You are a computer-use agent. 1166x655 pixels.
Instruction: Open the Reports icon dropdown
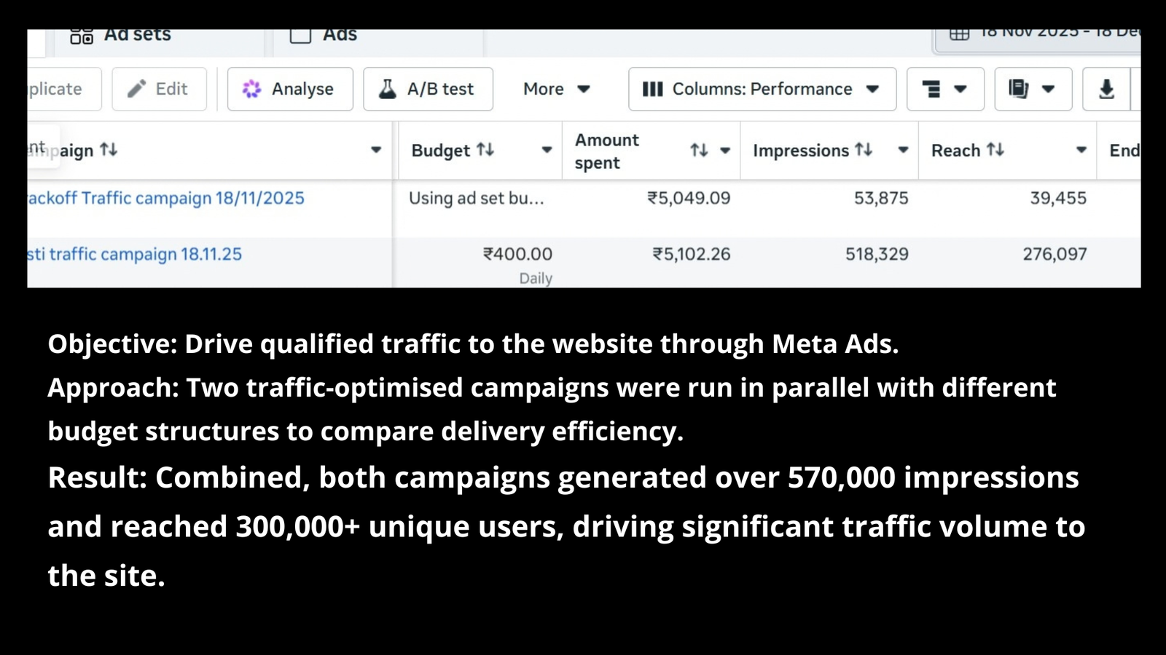tap(1033, 89)
